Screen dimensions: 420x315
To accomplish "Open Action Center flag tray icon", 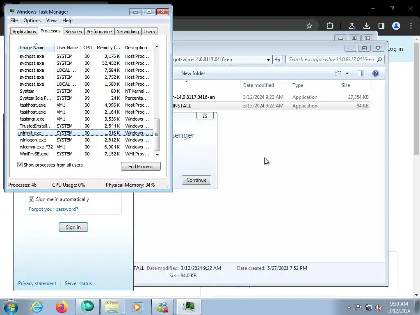I will (358, 307).
